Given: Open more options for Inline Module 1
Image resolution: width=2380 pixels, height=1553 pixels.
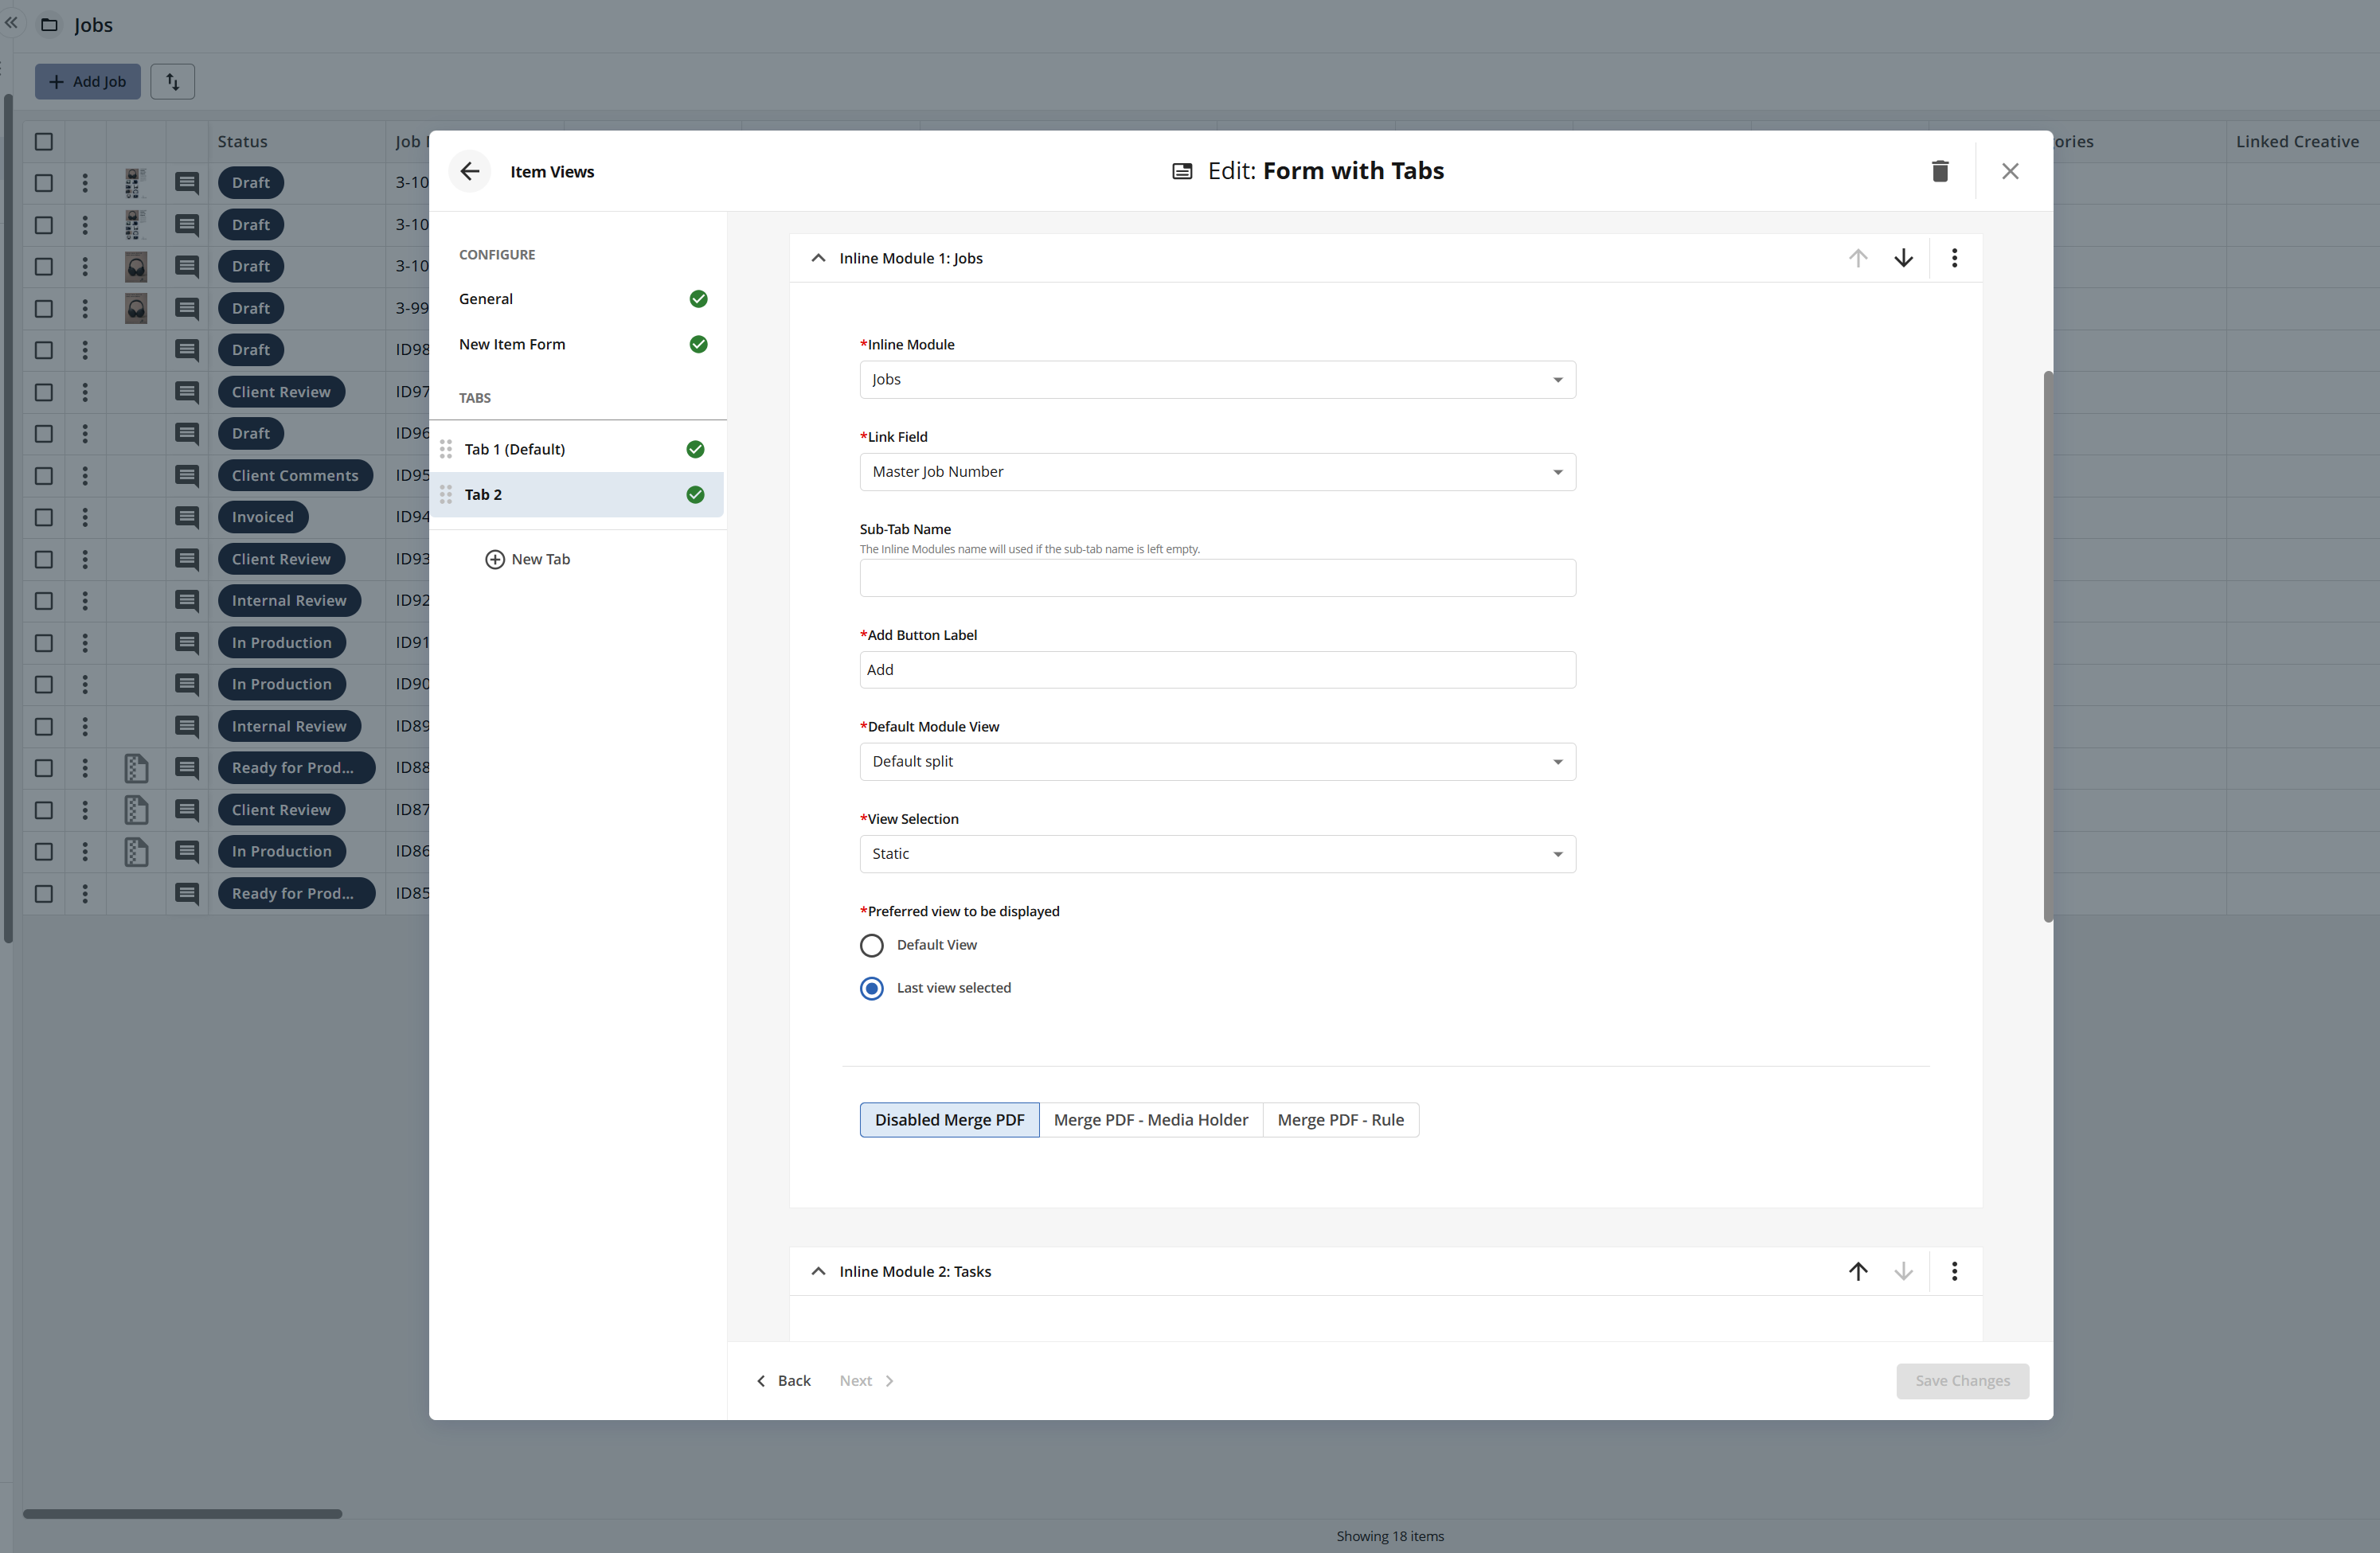Looking at the screenshot, I should [1954, 258].
